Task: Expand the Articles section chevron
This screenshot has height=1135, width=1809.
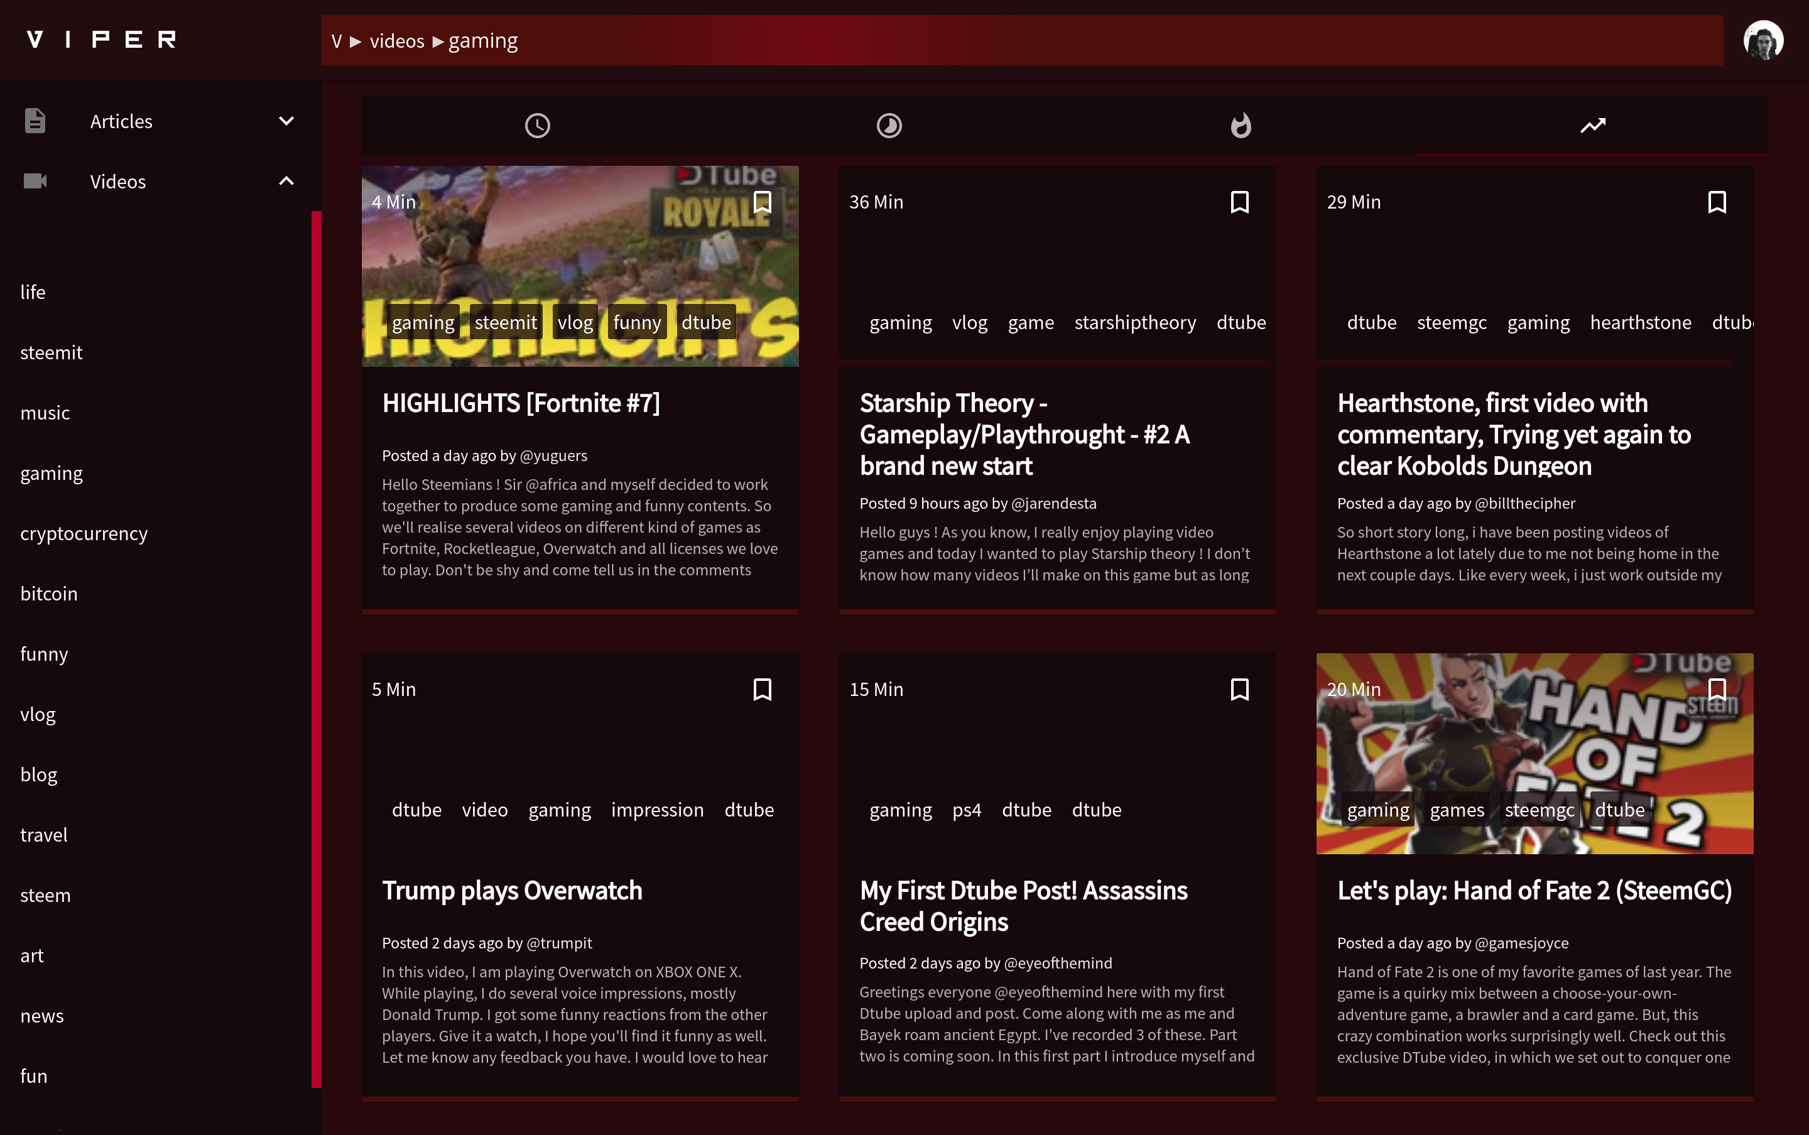Action: coord(286,121)
